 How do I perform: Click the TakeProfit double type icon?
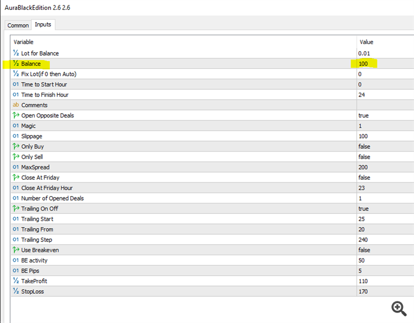pos(15,281)
